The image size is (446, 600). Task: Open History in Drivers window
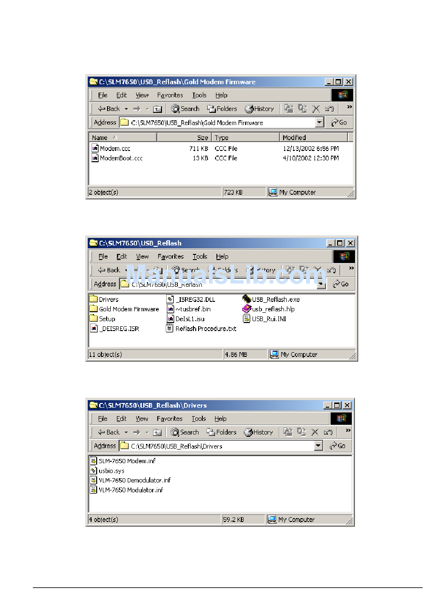click(x=259, y=432)
